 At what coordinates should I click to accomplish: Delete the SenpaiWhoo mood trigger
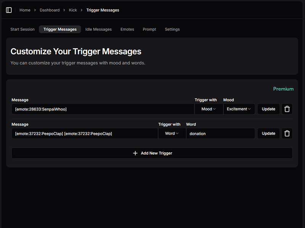[x=287, y=109]
